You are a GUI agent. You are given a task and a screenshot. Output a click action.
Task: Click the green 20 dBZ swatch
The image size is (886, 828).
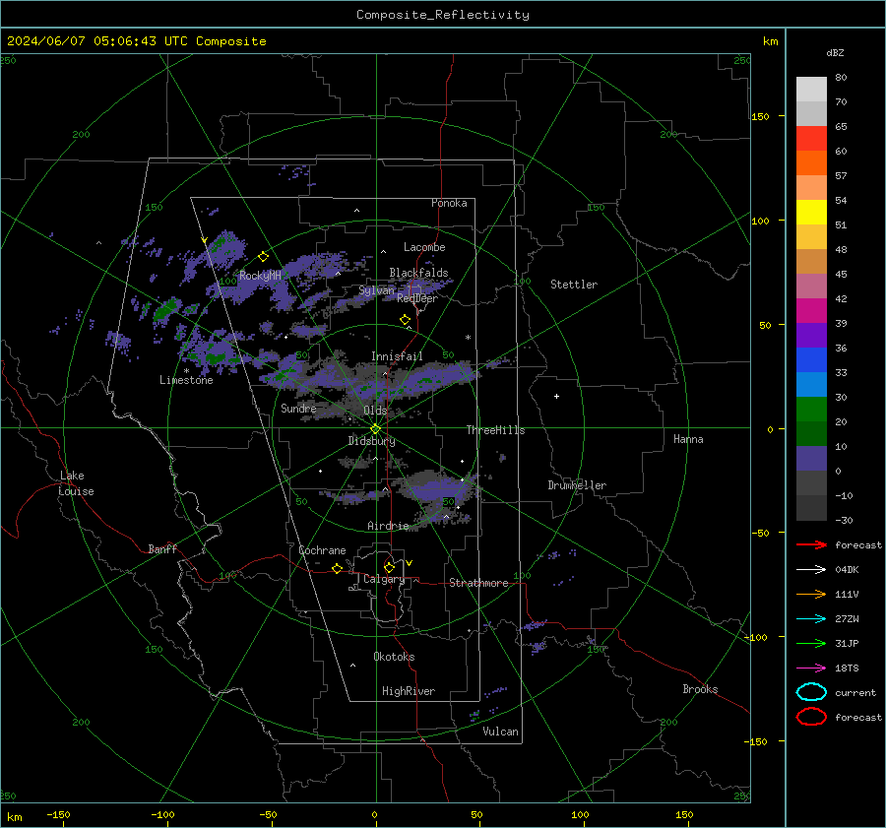(811, 409)
